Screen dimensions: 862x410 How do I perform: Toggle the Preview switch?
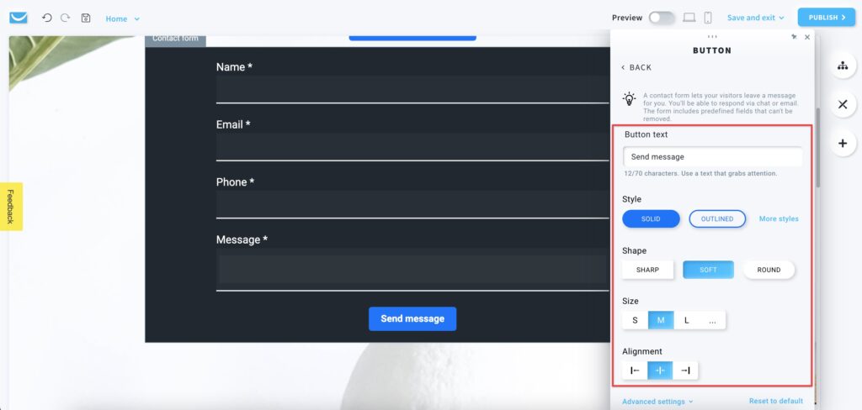pos(662,18)
